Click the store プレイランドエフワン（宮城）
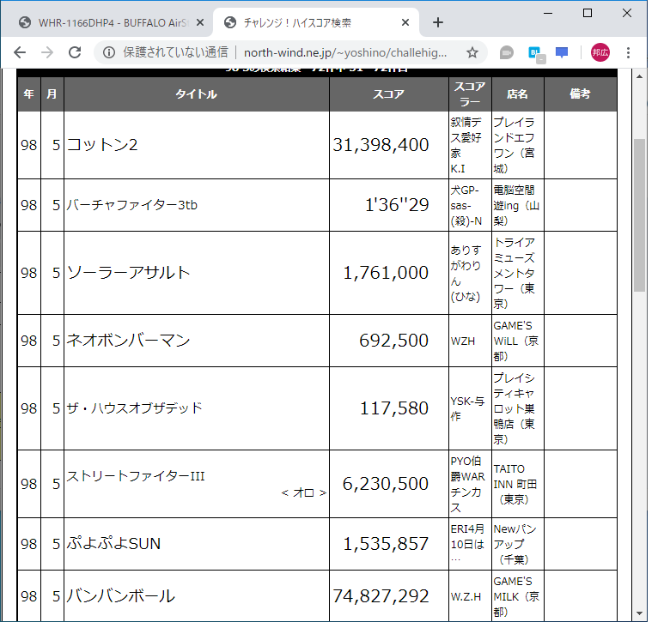670x622 pixels. pyautogui.click(x=514, y=145)
